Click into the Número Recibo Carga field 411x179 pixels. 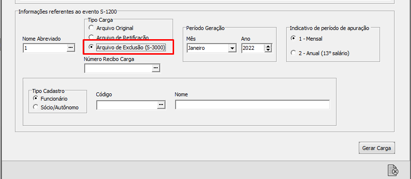118,68
